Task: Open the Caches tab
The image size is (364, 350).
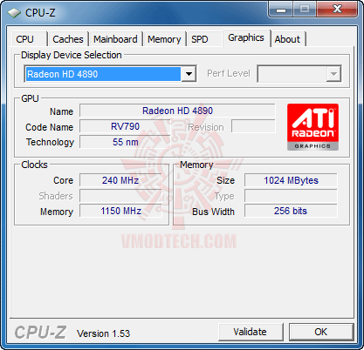Action: pos(68,39)
